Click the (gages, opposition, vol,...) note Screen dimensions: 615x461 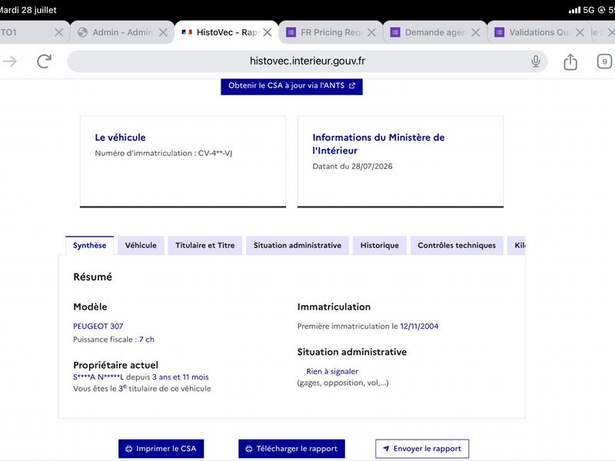(343, 383)
